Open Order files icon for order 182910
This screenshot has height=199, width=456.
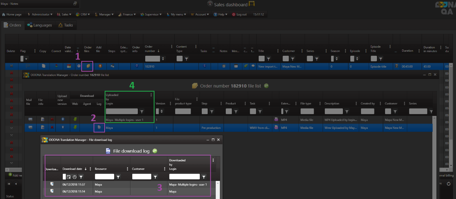click(88, 66)
